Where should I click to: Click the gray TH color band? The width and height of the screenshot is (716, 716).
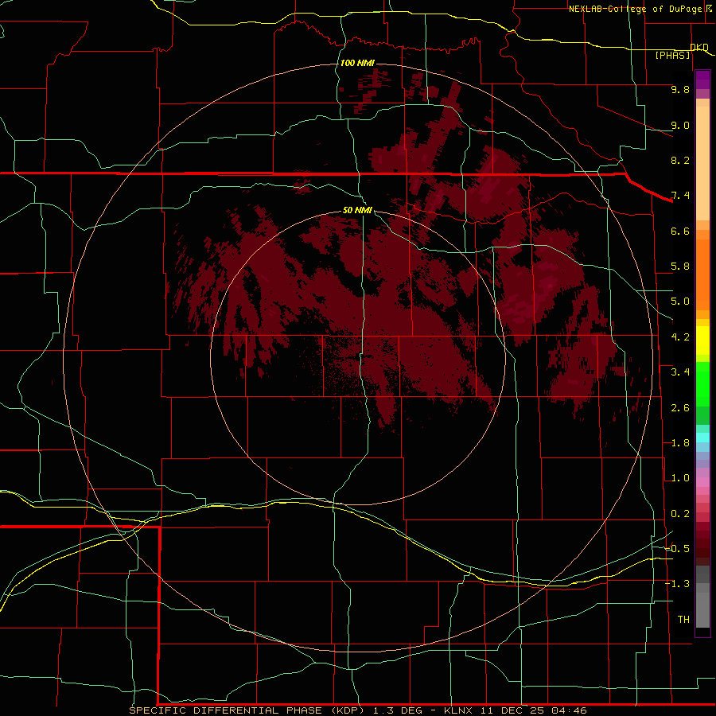coord(702,609)
